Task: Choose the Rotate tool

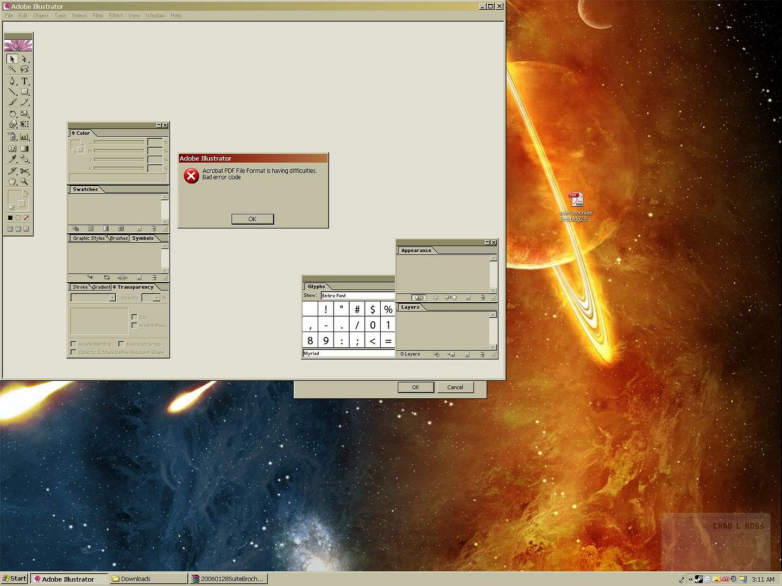Action: pyautogui.click(x=12, y=114)
